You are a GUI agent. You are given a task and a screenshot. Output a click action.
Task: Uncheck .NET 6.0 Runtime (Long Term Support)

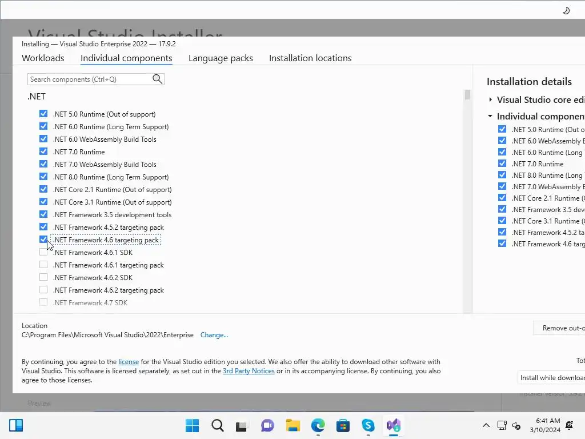coord(43,126)
